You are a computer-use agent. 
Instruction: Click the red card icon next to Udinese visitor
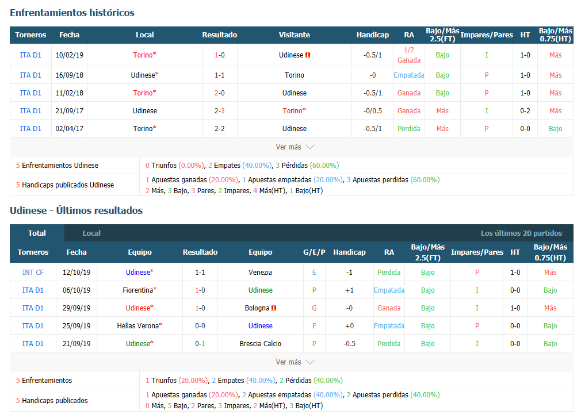308,55
